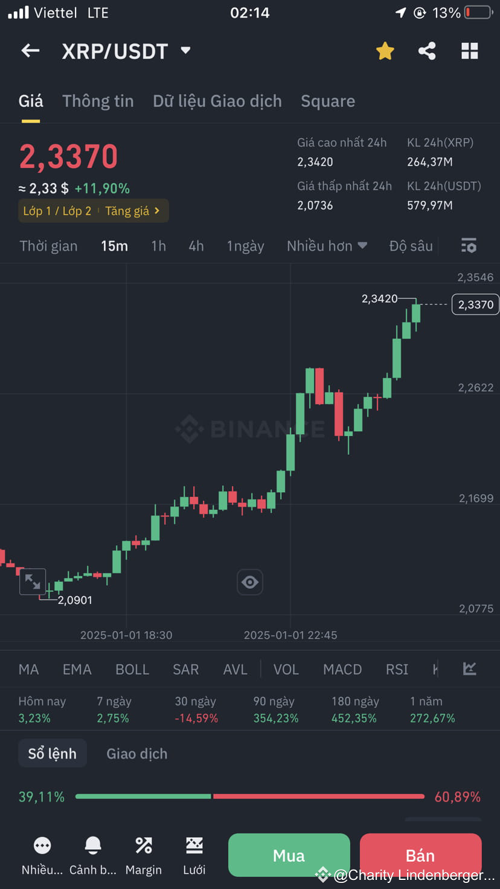Tap the large red price 2,3370
This screenshot has height=889, width=500.
tap(68, 157)
